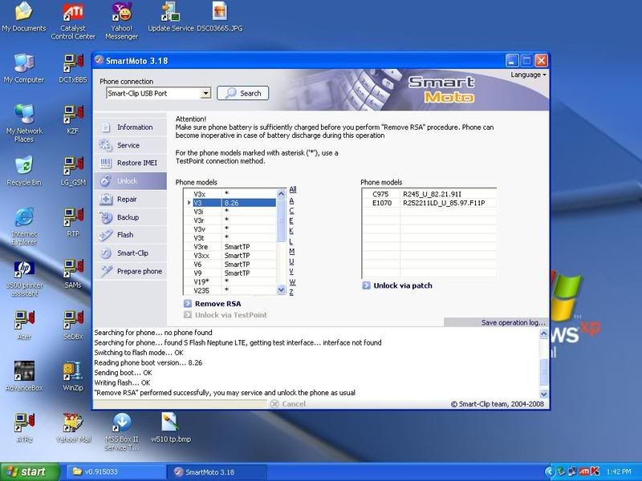Open the Information section
This screenshot has width=642, height=481.
(130, 127)
